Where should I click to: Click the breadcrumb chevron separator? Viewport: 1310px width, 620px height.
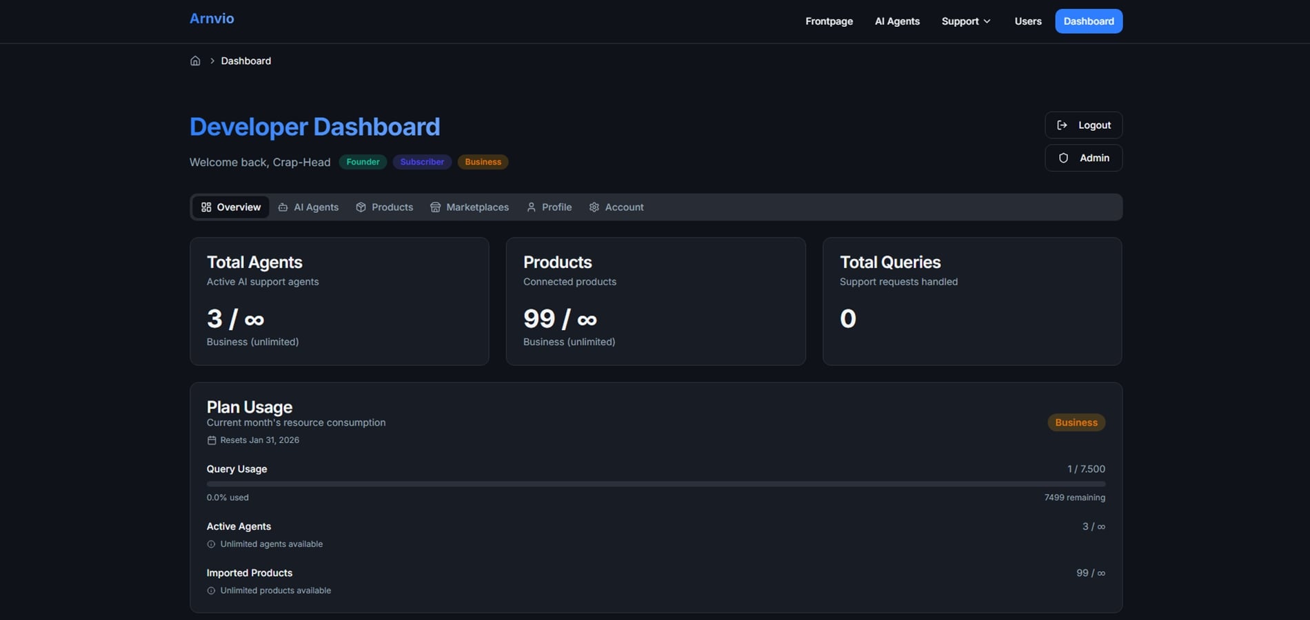(212, 61)
